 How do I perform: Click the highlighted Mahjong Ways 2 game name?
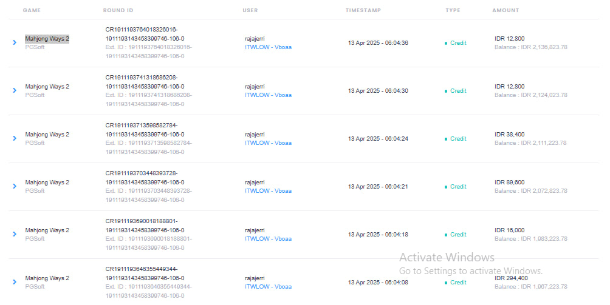point(47,39)
